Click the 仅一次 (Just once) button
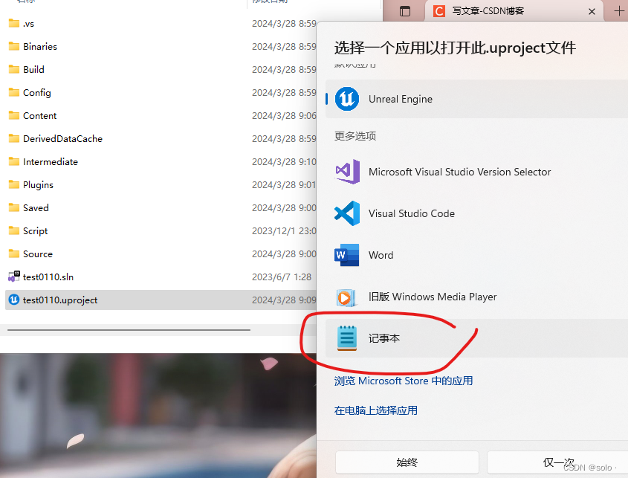 557,462
